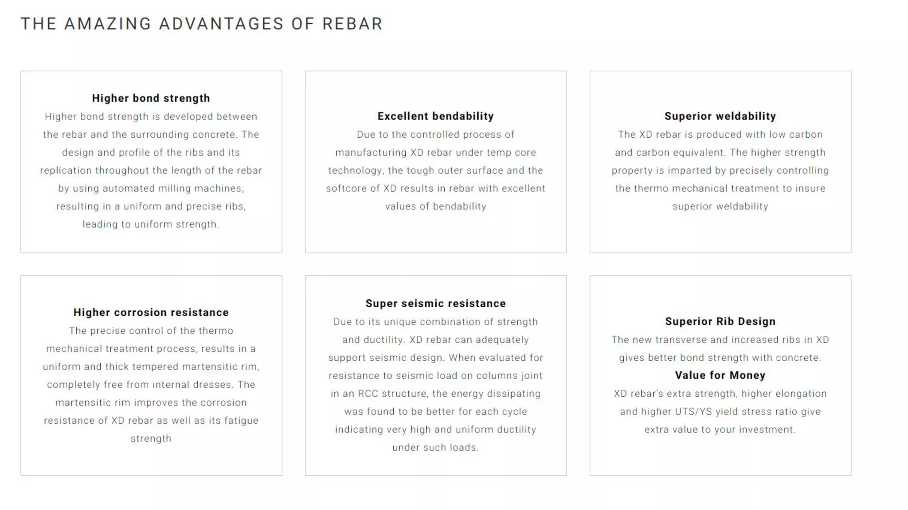908x510 pixels.
Task: Click the text 'under such loads.'
Action: tap(436, 448)
